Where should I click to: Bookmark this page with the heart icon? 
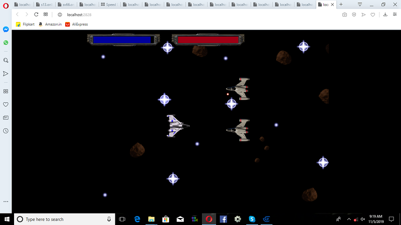[x=373, y=15]
